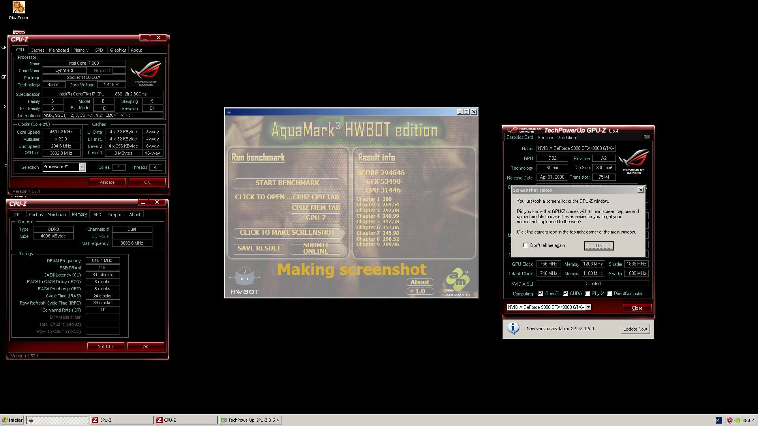Click the About button in AquaMark
This screenshot has height=426, width=758.
420,282
